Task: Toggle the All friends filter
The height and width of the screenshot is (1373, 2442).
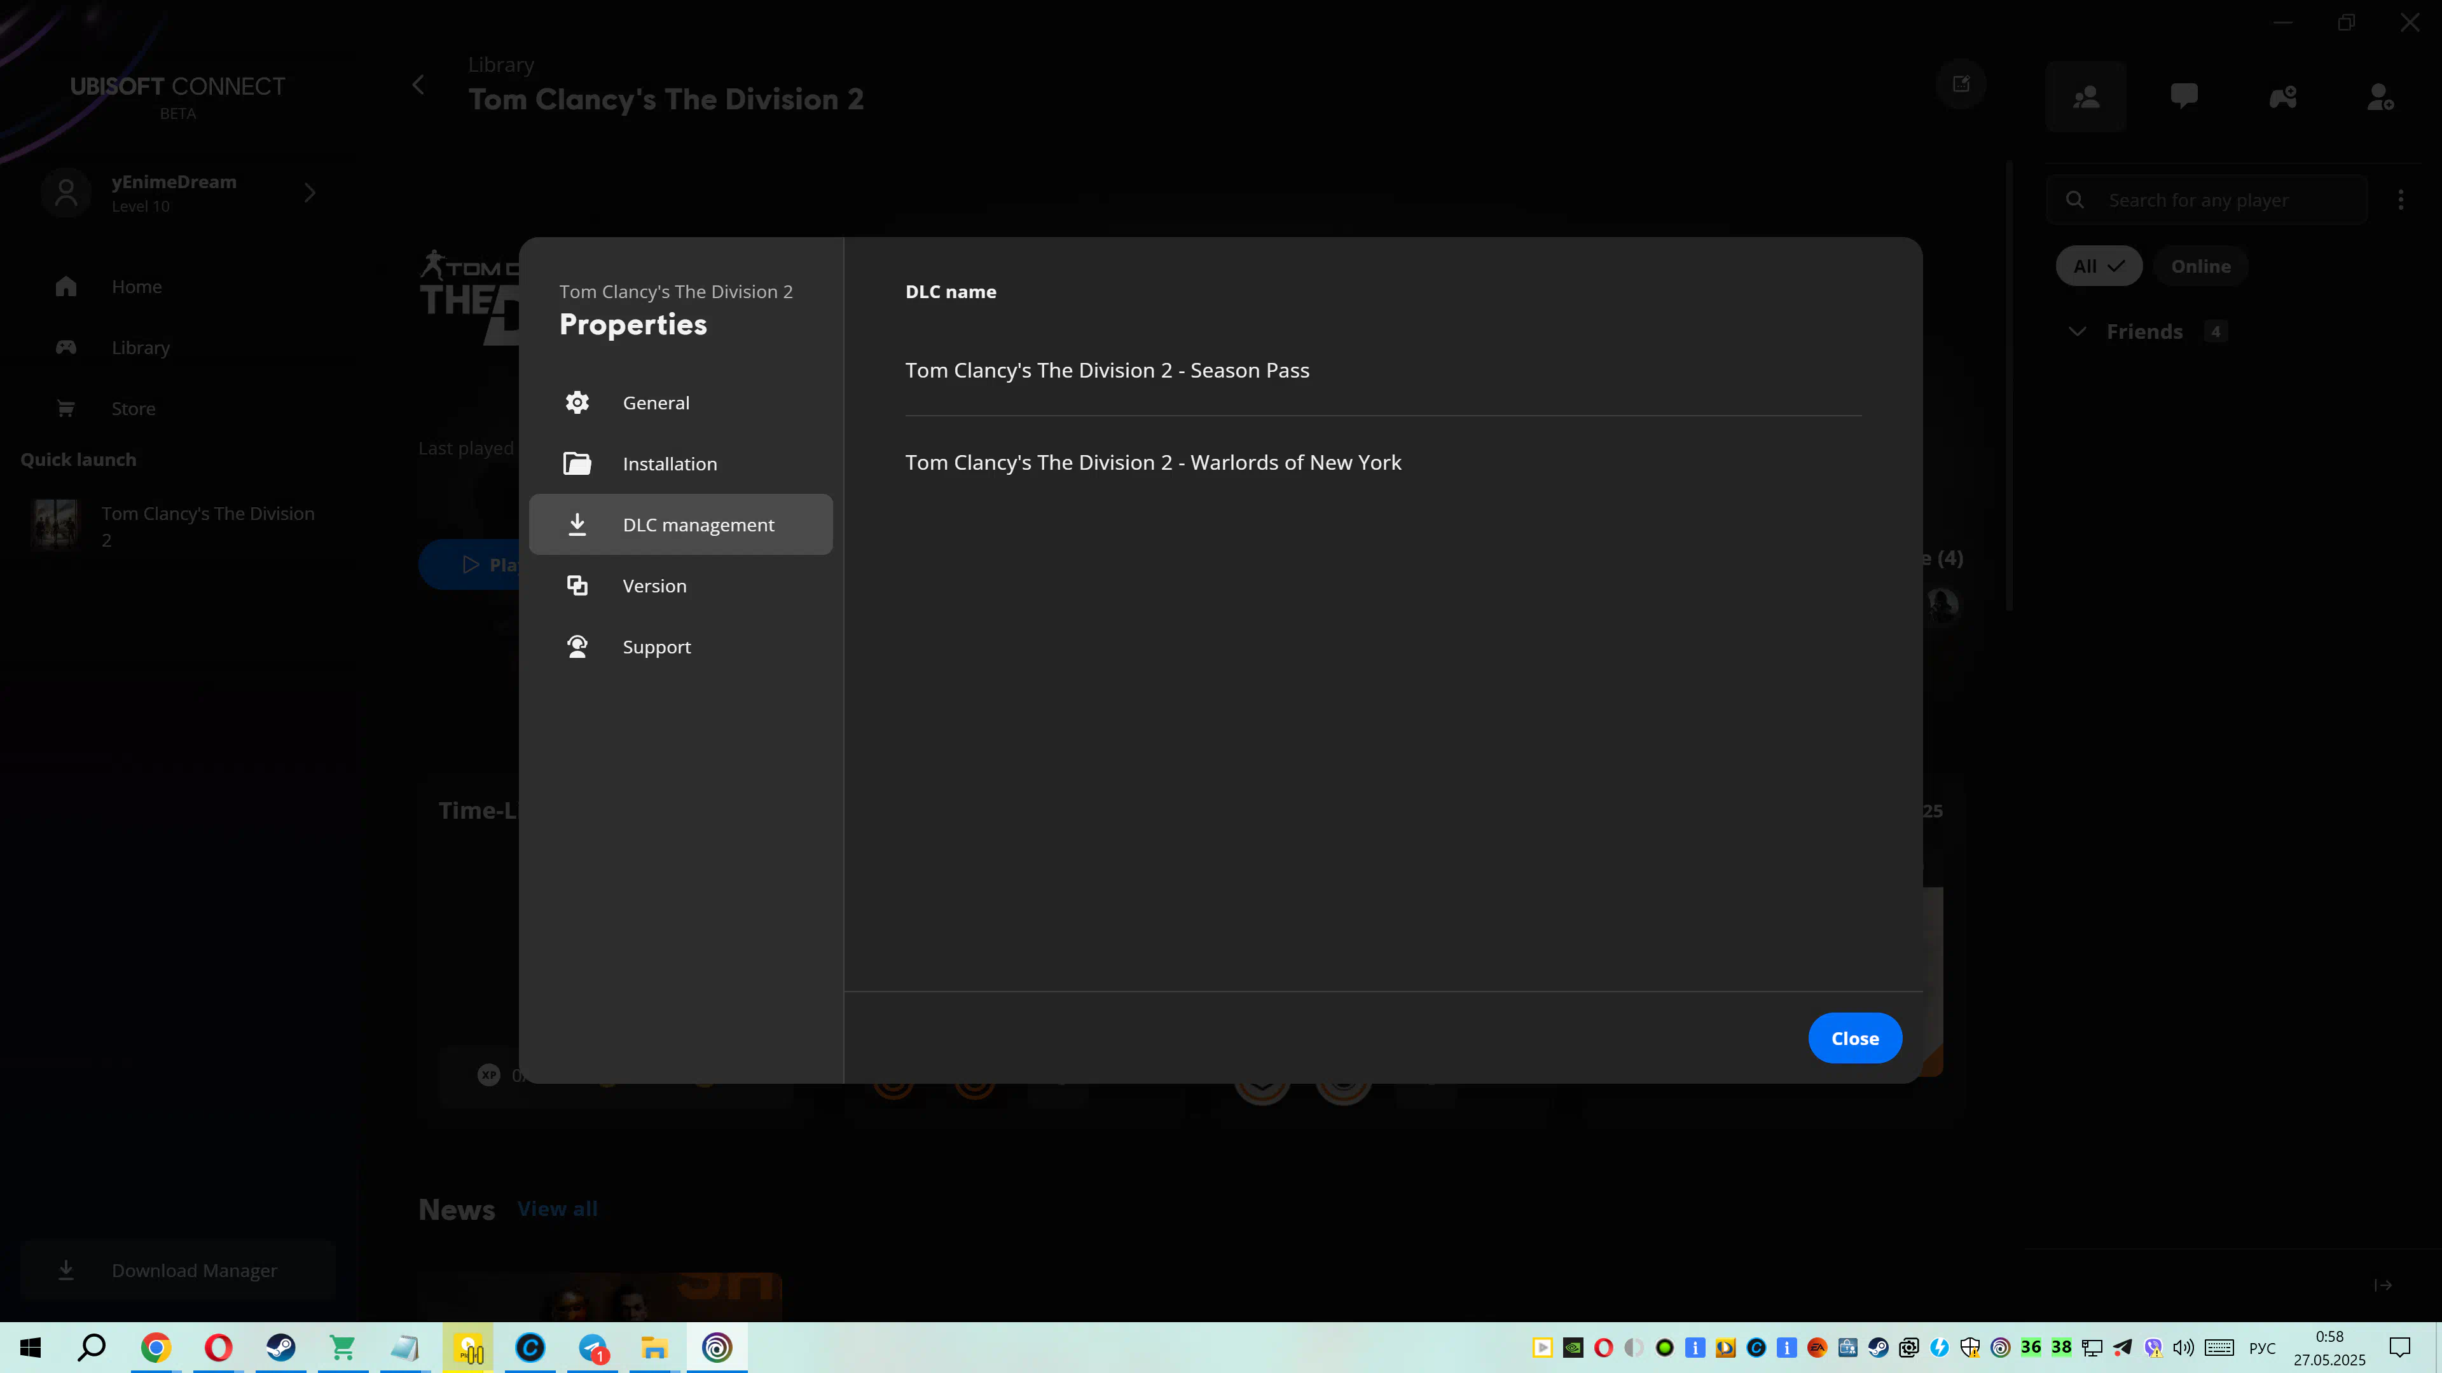Action: tap(2099, 266)
